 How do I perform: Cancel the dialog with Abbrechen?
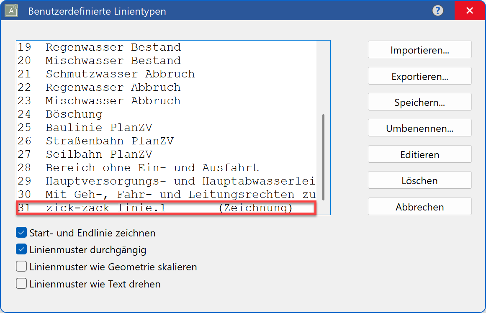(x=419, y=206)
